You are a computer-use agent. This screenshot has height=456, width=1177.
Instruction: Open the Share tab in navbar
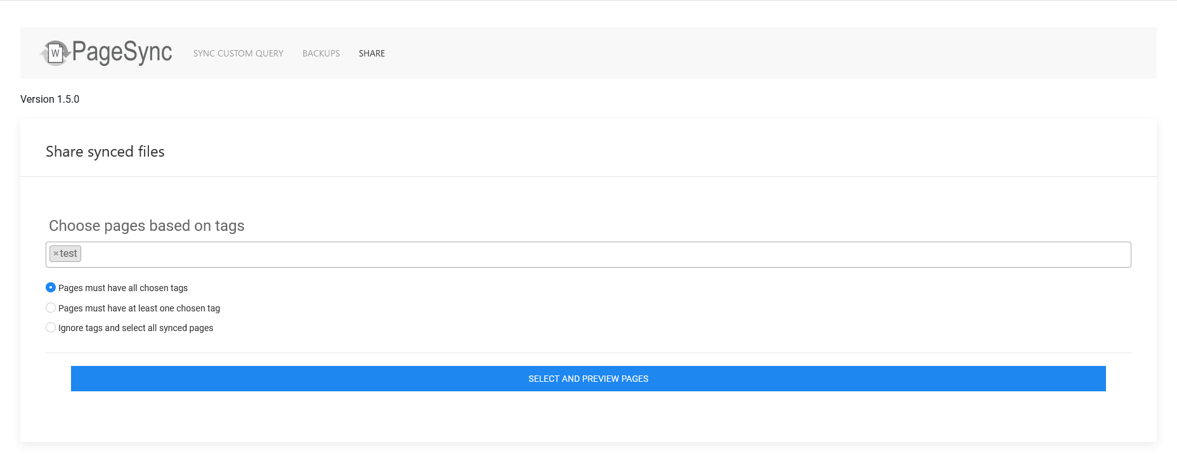tap(372, 53)
